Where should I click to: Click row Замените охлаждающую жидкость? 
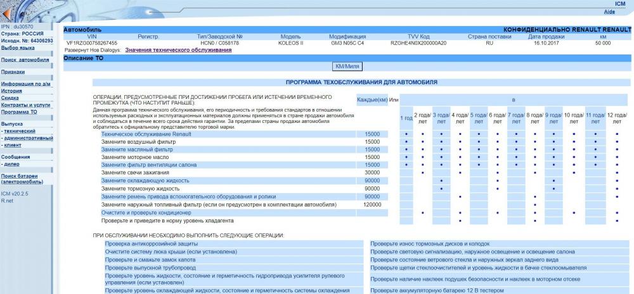228,181
